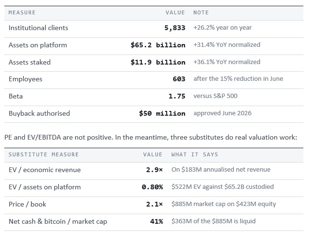Viewport: 311px width, 240px height.
Task: Click the WHAT IT SAYS header
Action: (195, 154)
